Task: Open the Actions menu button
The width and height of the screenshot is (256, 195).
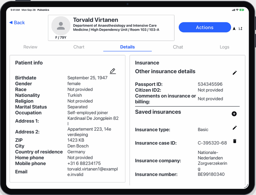Action: pyautogui.click(x=205, y=27)
